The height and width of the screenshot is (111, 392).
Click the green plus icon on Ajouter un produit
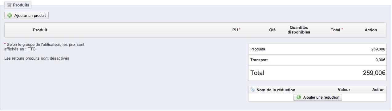(10, 15)
